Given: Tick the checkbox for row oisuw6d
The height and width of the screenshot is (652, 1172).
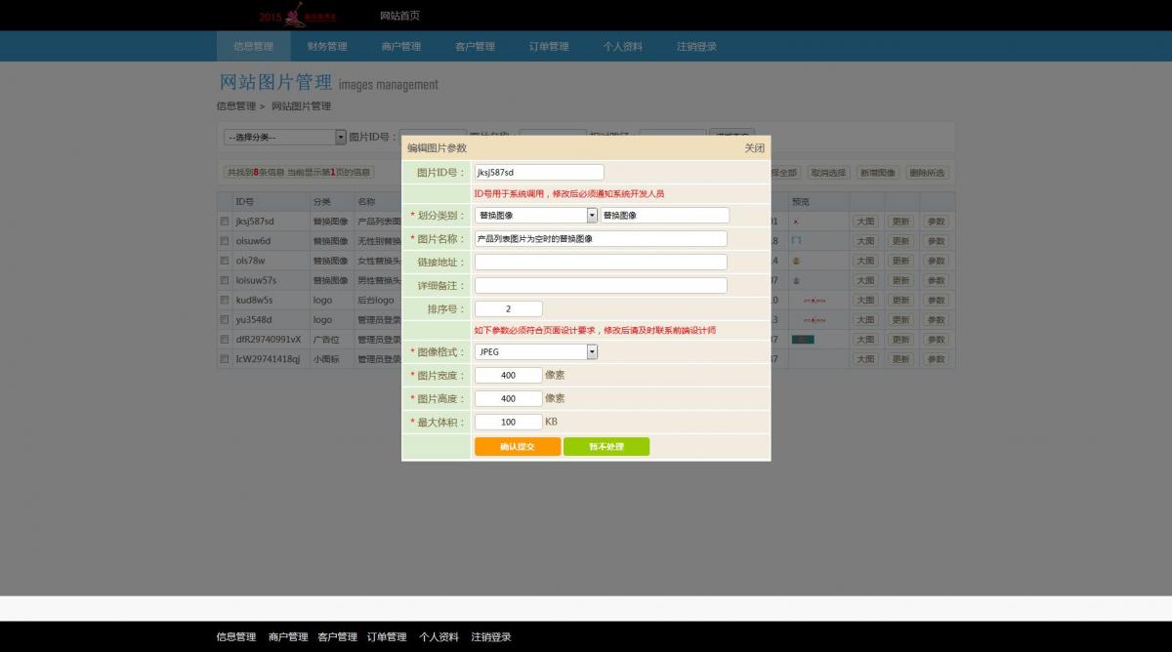Looking at the screenshot, I should pos(225,241).
